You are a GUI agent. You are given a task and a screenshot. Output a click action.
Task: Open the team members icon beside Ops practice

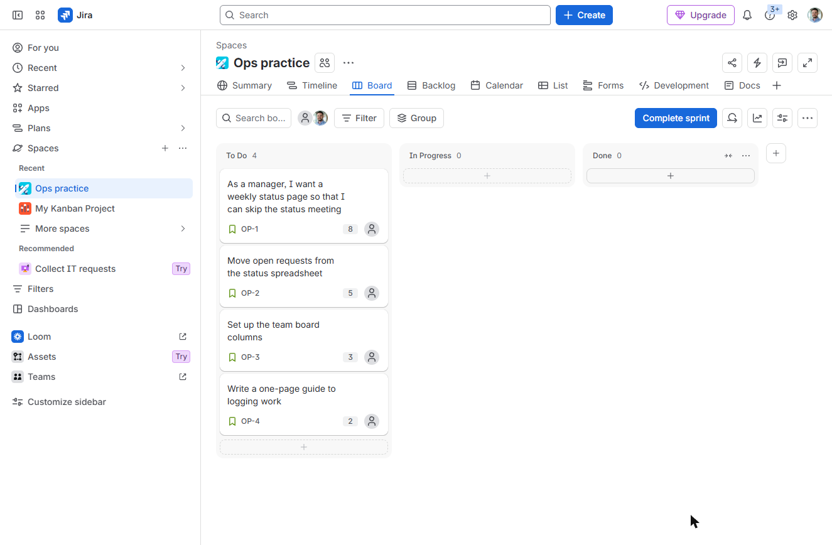point(325,63)
